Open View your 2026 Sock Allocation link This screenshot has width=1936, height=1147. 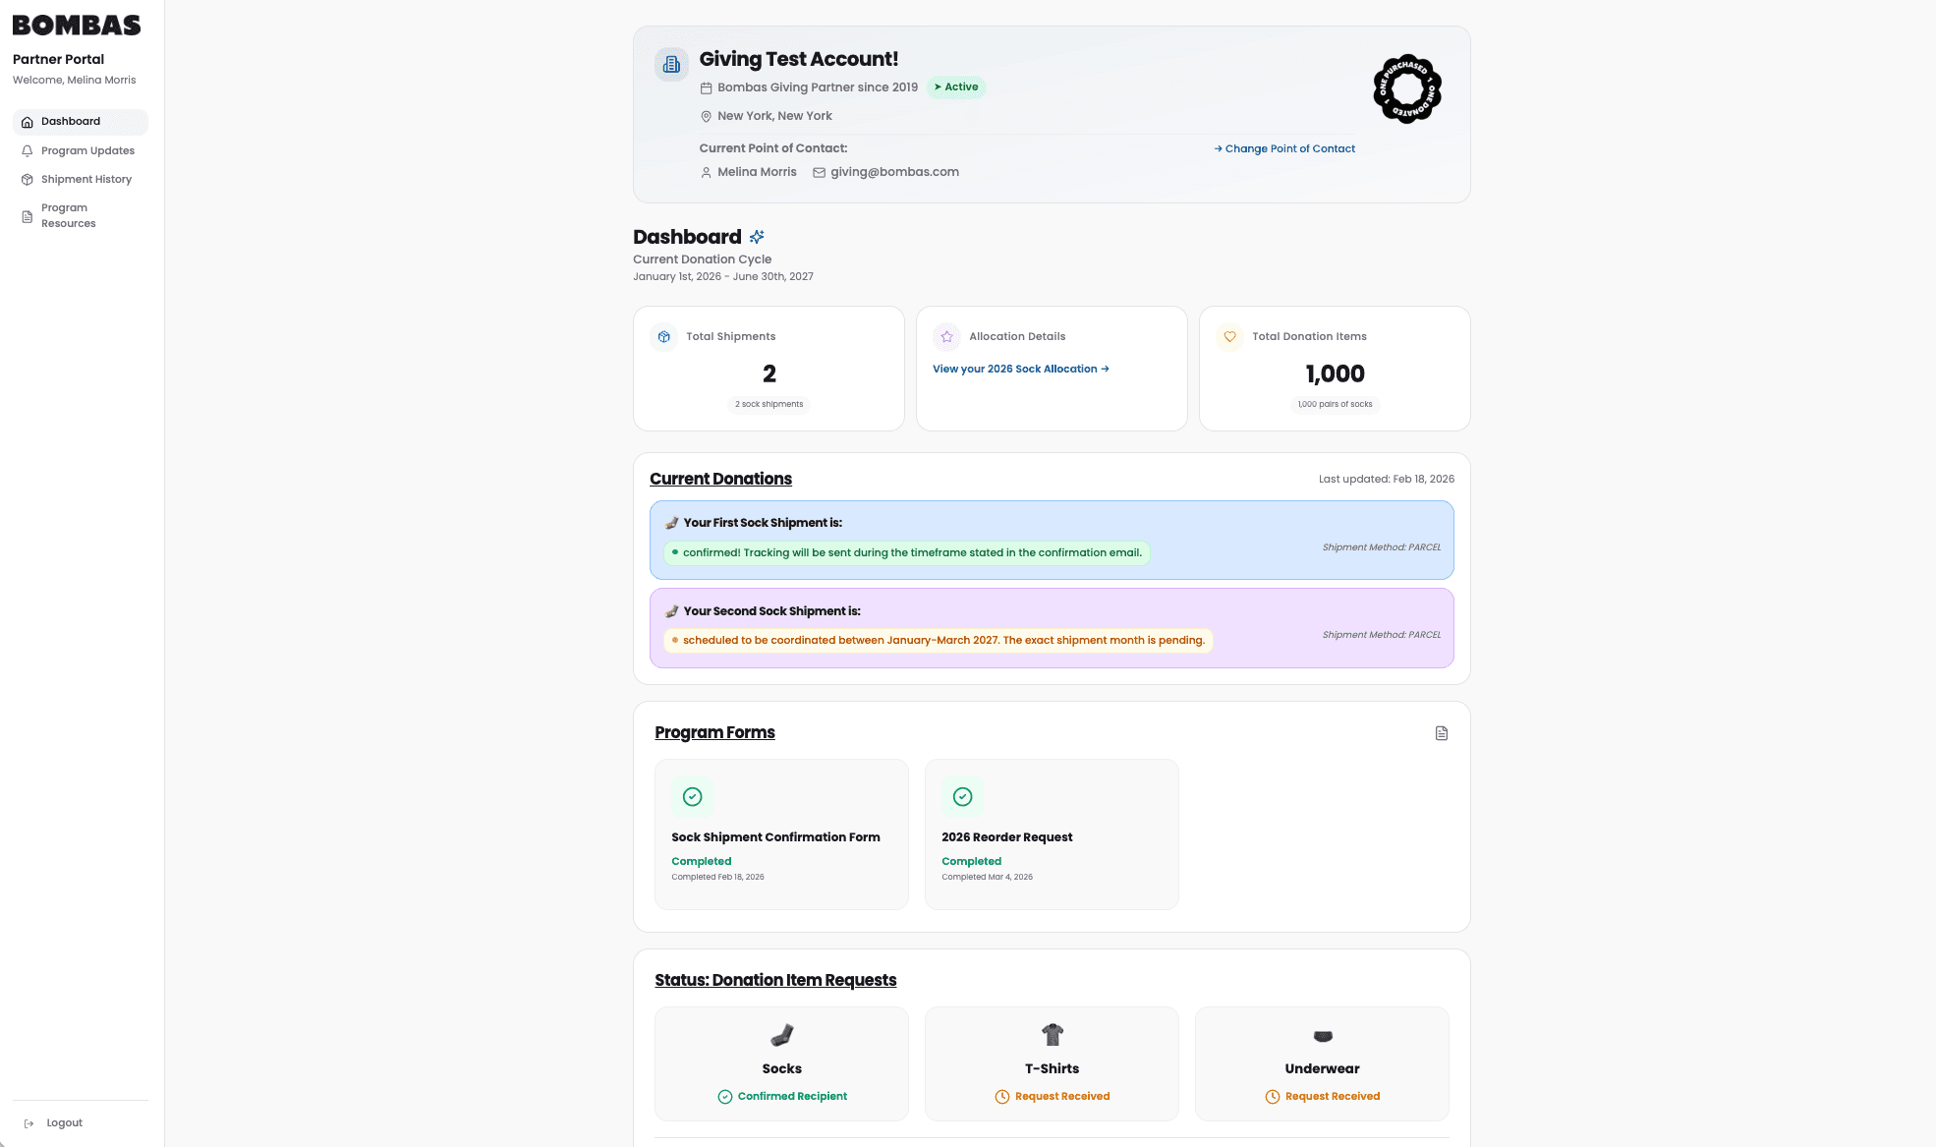[x=1021, y=369]
